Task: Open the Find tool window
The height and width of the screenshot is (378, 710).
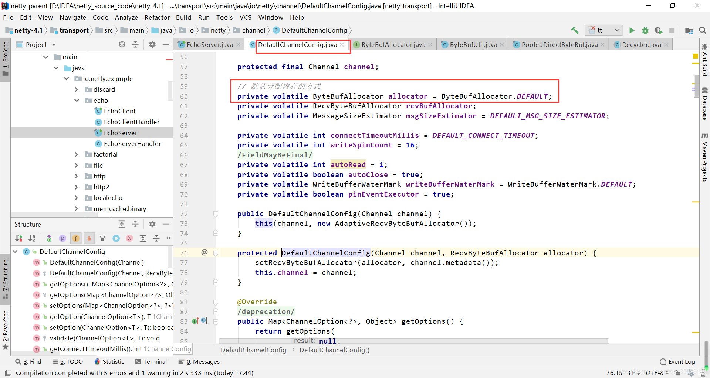Action: [28, 361]
